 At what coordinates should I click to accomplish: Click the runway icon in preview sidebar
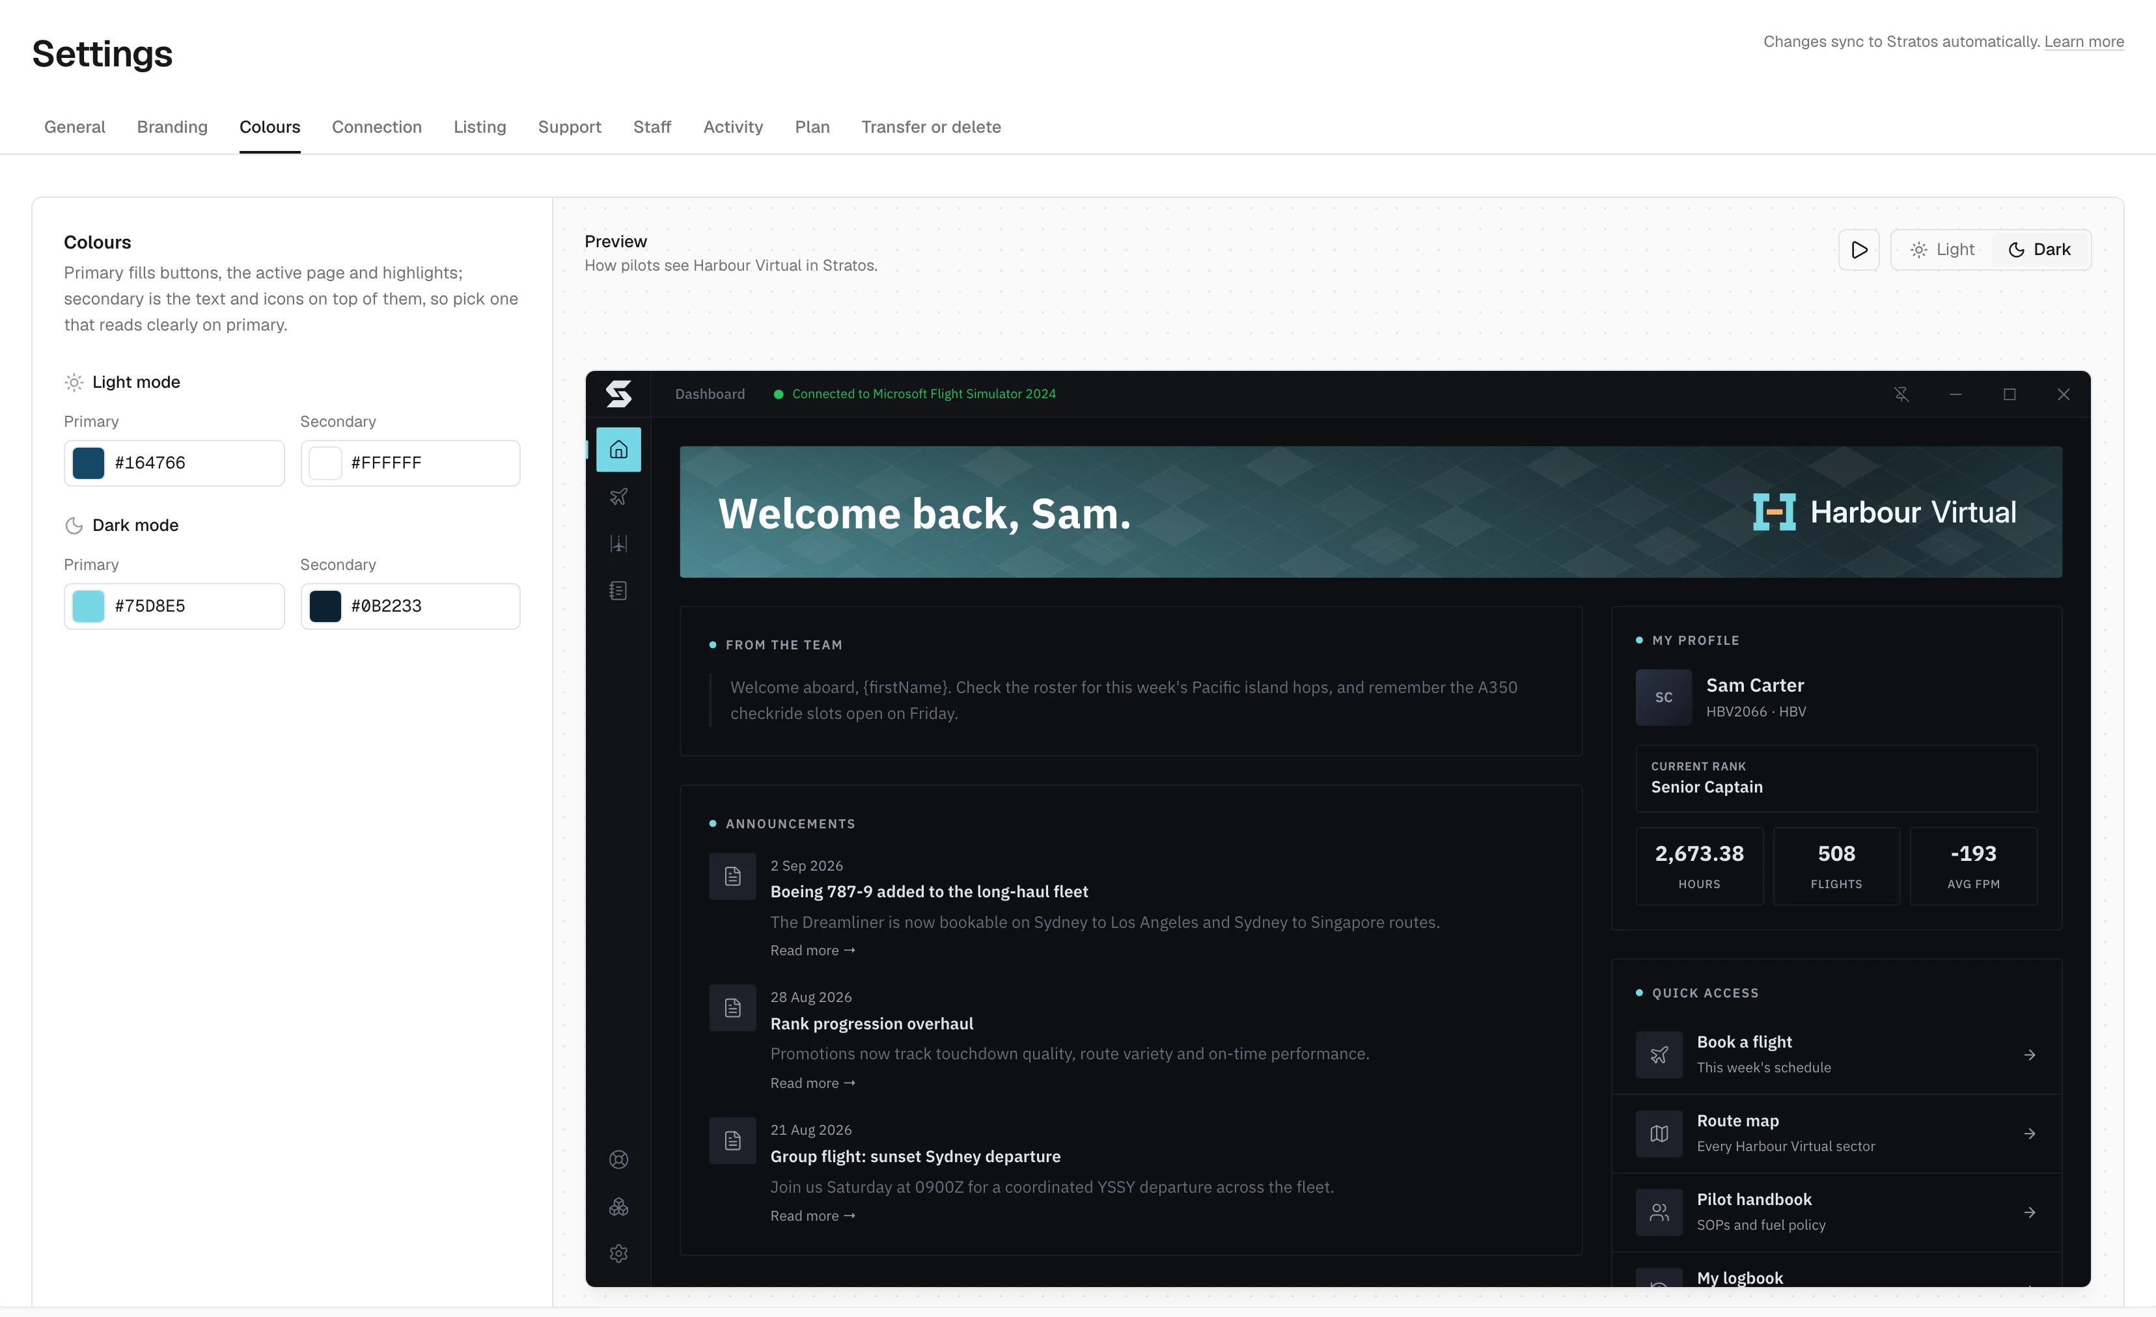click(618, 544)
